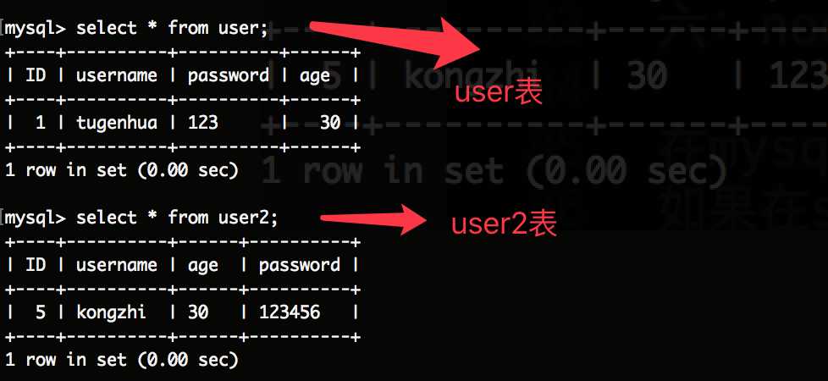
Task: Click the red user表 annotation label
Action: [499, 93]
